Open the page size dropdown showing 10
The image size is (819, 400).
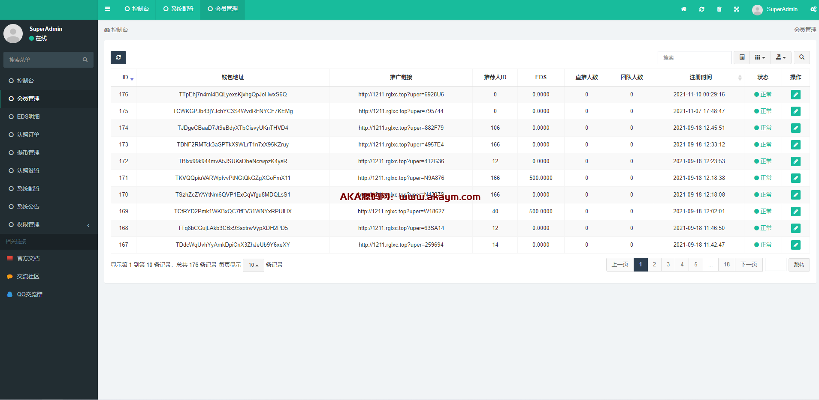[253, 265]
